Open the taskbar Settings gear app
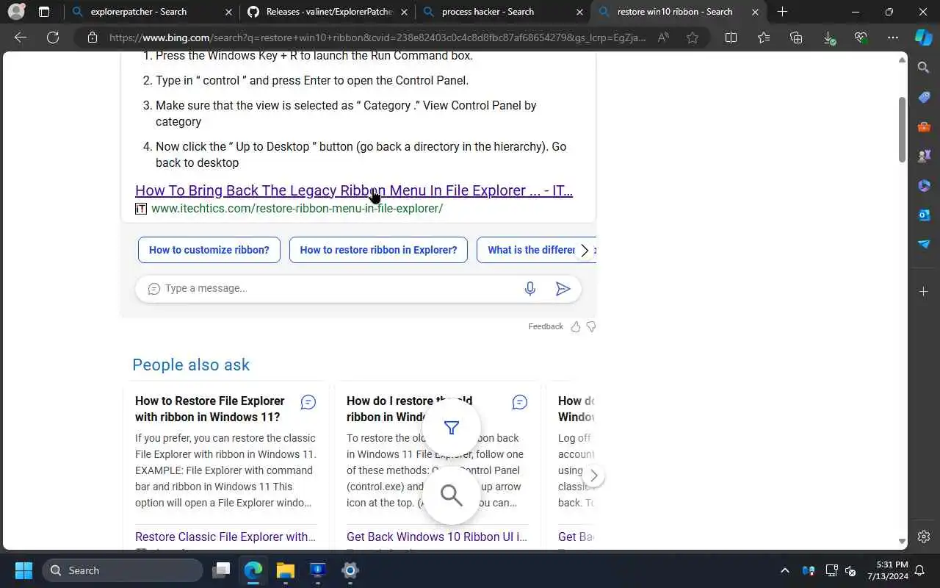 pos(350,570)
